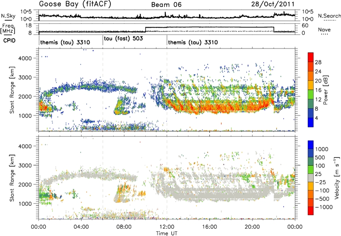Click the Velocity color bar red bottom segment
This screenshot has height=236, width=341.
[x=311, y=211]
